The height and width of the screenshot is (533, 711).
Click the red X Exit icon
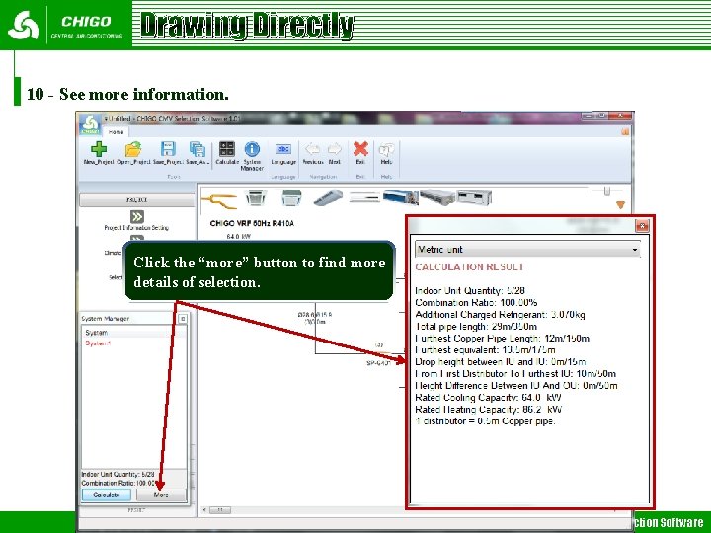click(360, 149)
